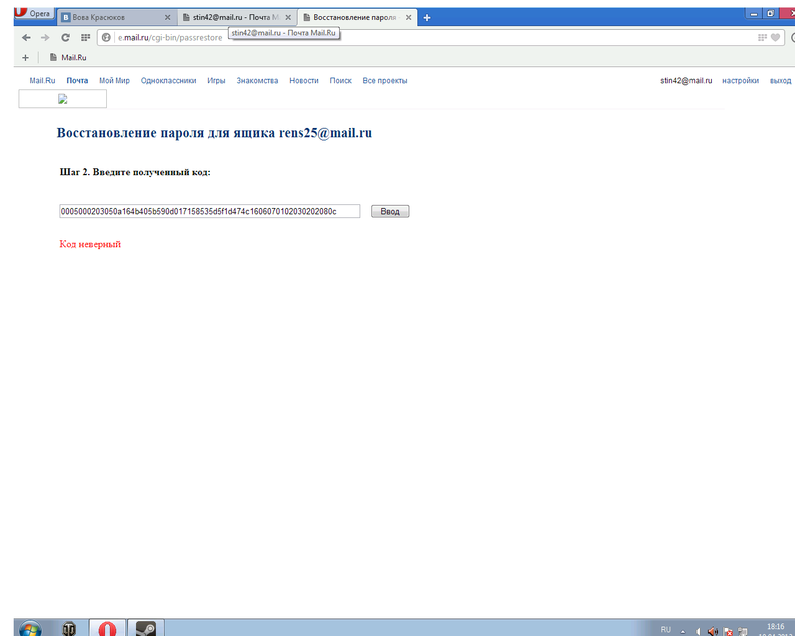Screen dimensions: 795x636
Task: Open a new tab with the plus button
Action: click(x=427, y=17)
